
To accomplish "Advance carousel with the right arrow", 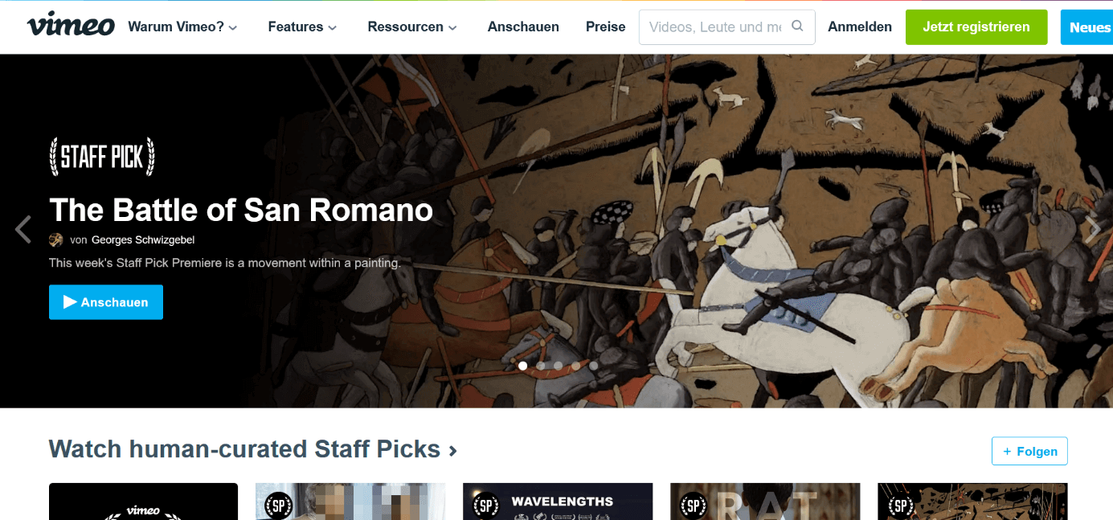I will point(1093,229).
